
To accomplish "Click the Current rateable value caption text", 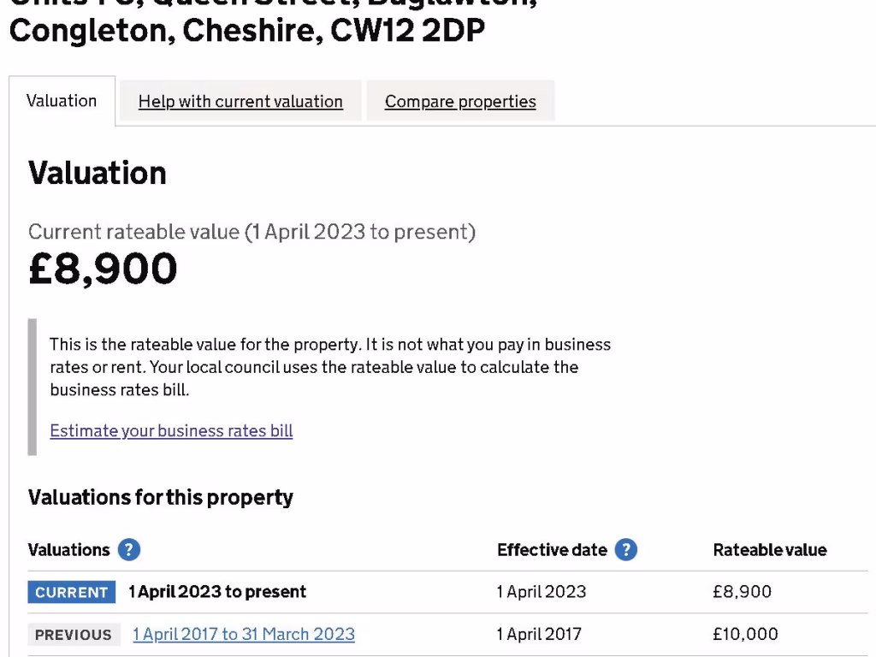I will pyautogui.click(x=252, y=232).
